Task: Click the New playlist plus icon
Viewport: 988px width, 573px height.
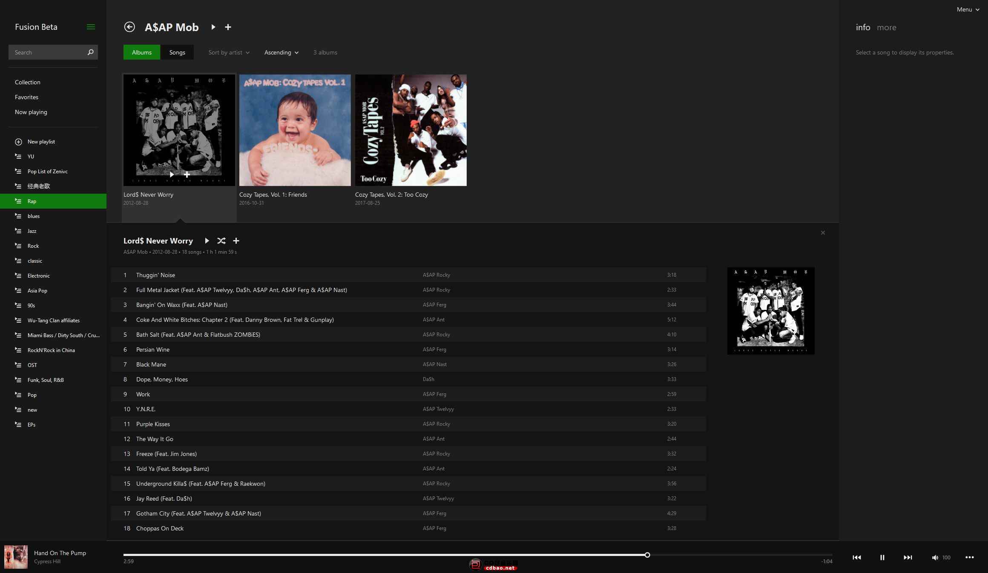Action: point(18,142)
